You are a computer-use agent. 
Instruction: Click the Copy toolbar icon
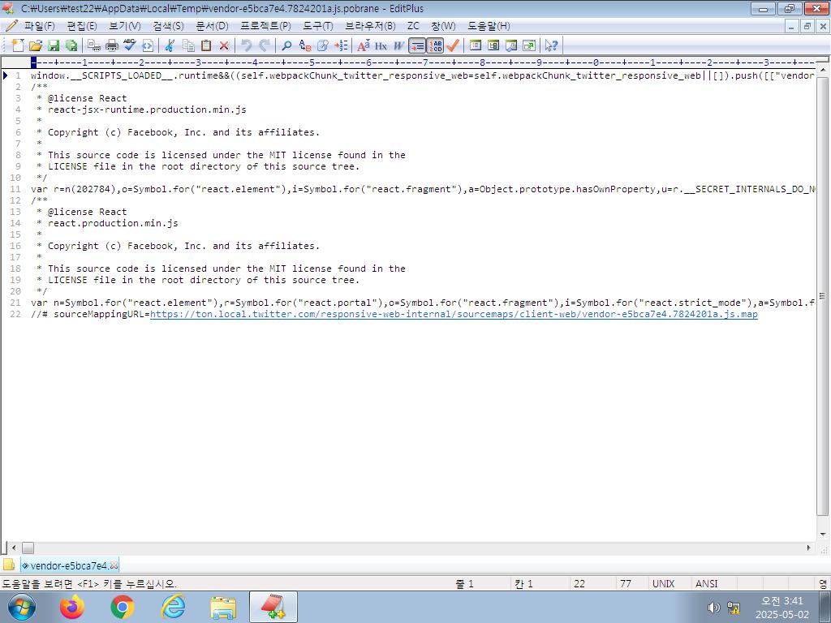click(188, 45)
